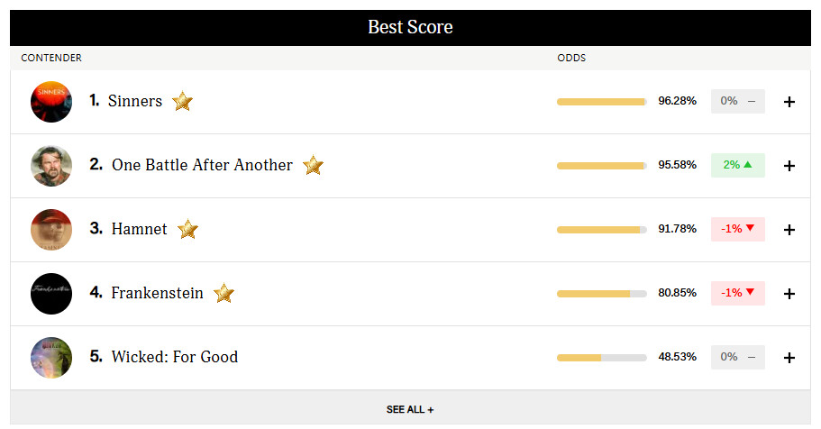
Task: Expand One Battle After Another details
Action: point(789,166)
